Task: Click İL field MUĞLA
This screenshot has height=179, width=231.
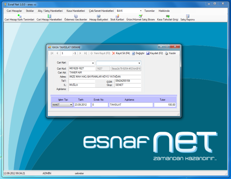Action: coord(82,85)
